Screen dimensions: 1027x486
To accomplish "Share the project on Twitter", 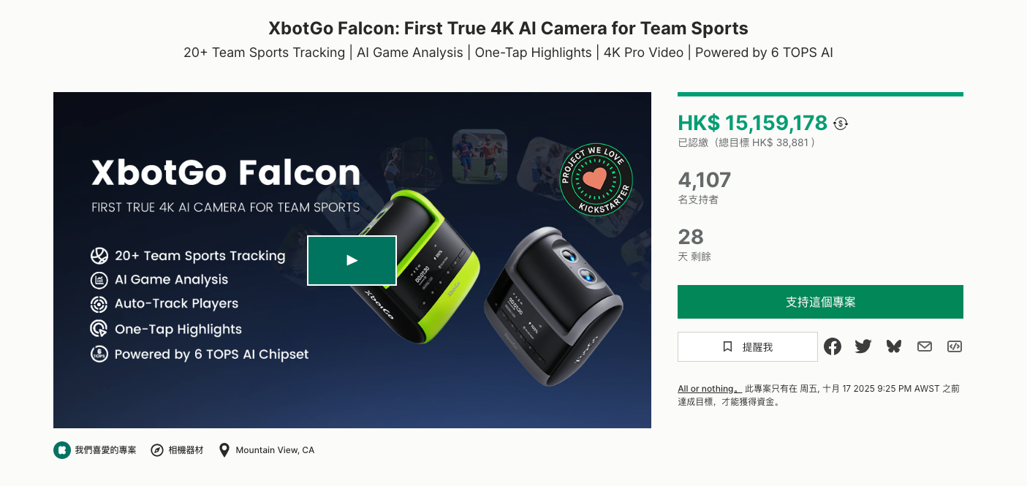I will 863,346.
